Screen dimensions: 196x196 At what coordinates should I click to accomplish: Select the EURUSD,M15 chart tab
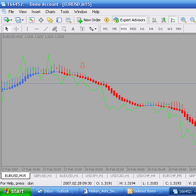(16, 176)
